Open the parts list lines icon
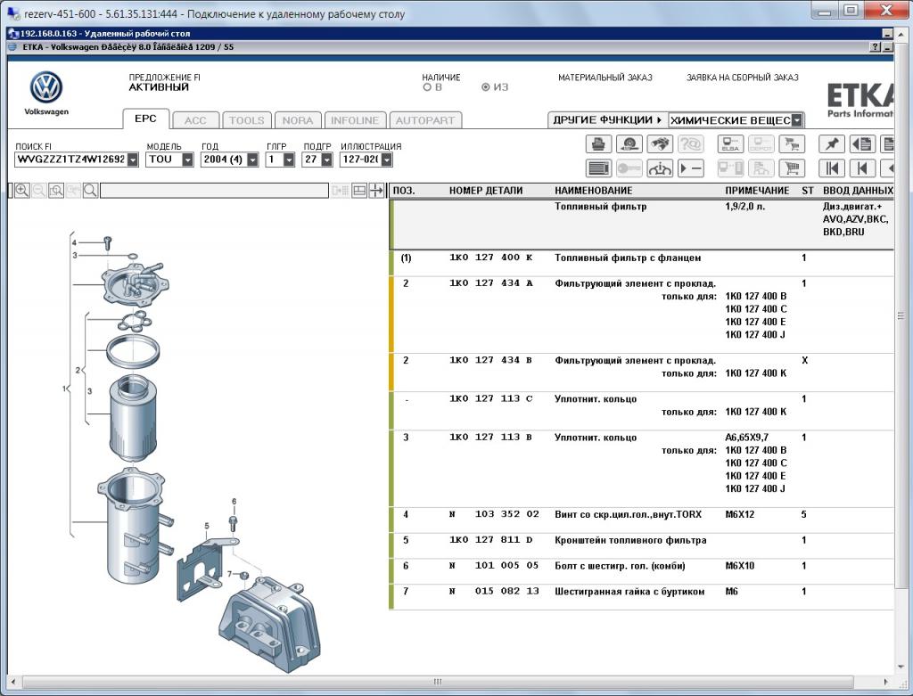Image resolution: width=913 pixels, height=696 pixels. (598, 168)
